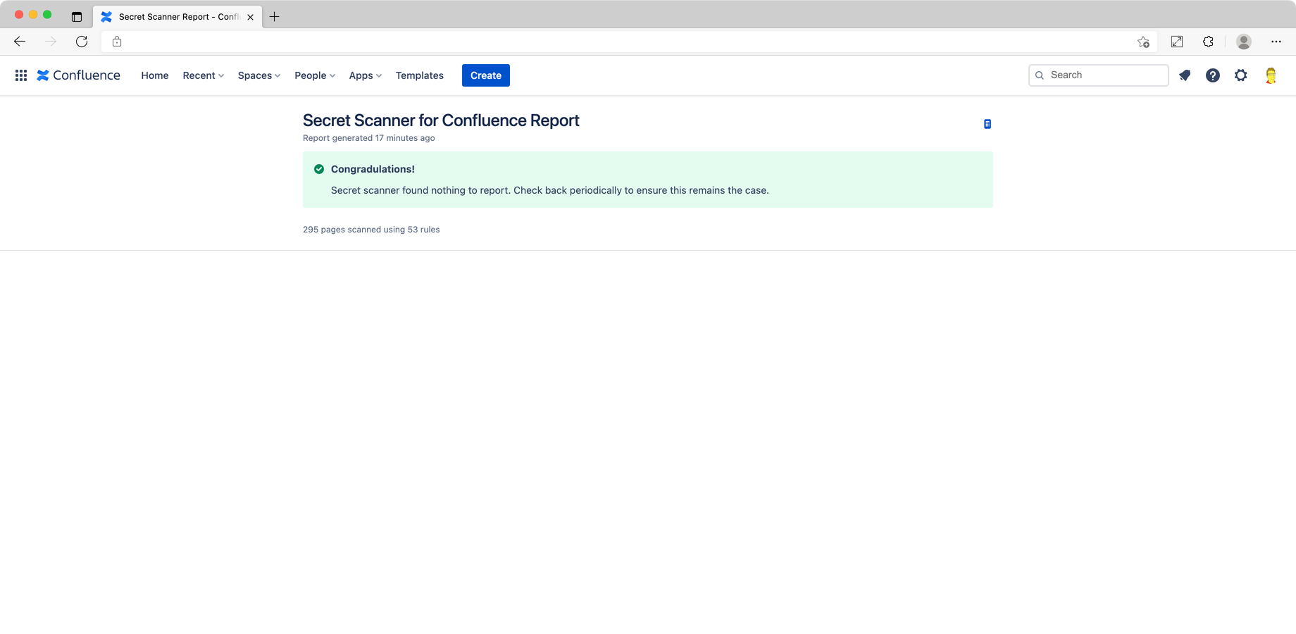
Task: Click the Secret Scanner for Confluence Report heading
Action: [441, 120]
